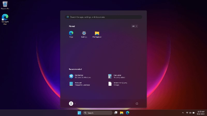Click the search magnifier in Start menu
This screenshot has height=116, width=207.
click(x=68, y=17)
